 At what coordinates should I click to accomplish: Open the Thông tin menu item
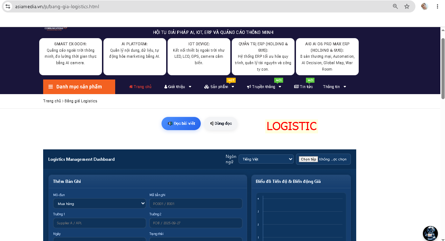click(x=335, y=87)
